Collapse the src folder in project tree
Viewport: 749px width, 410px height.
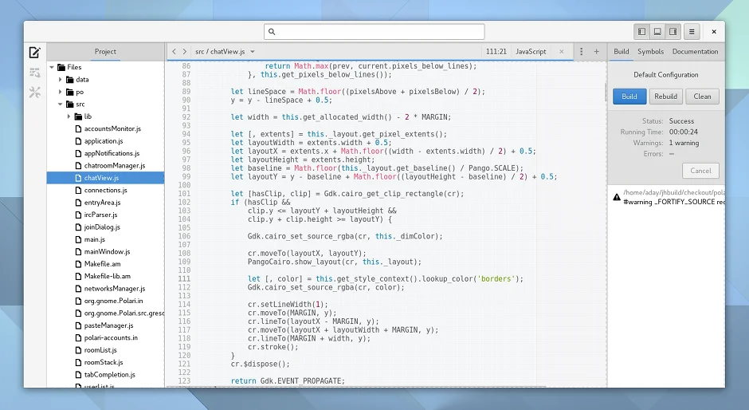point(61,104)
